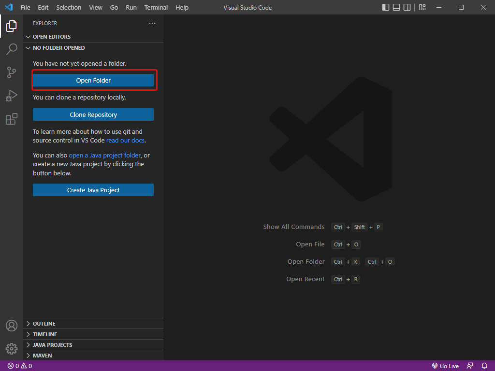The image size is (495, 371).
Task: Click 'You can clone a repository locally.' text
Action: tap(80, 98)
